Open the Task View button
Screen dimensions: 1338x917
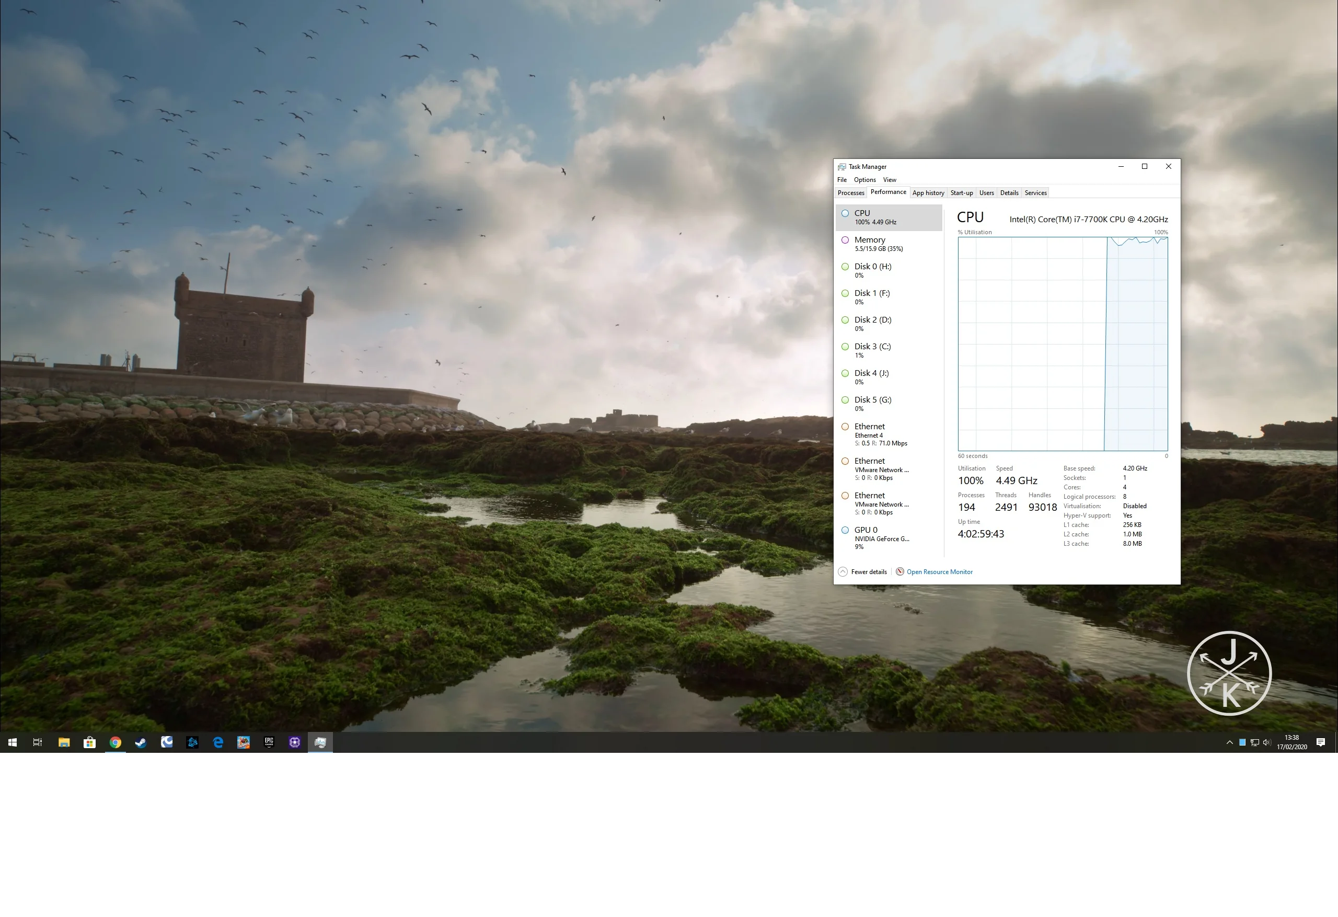pos(38,742)
